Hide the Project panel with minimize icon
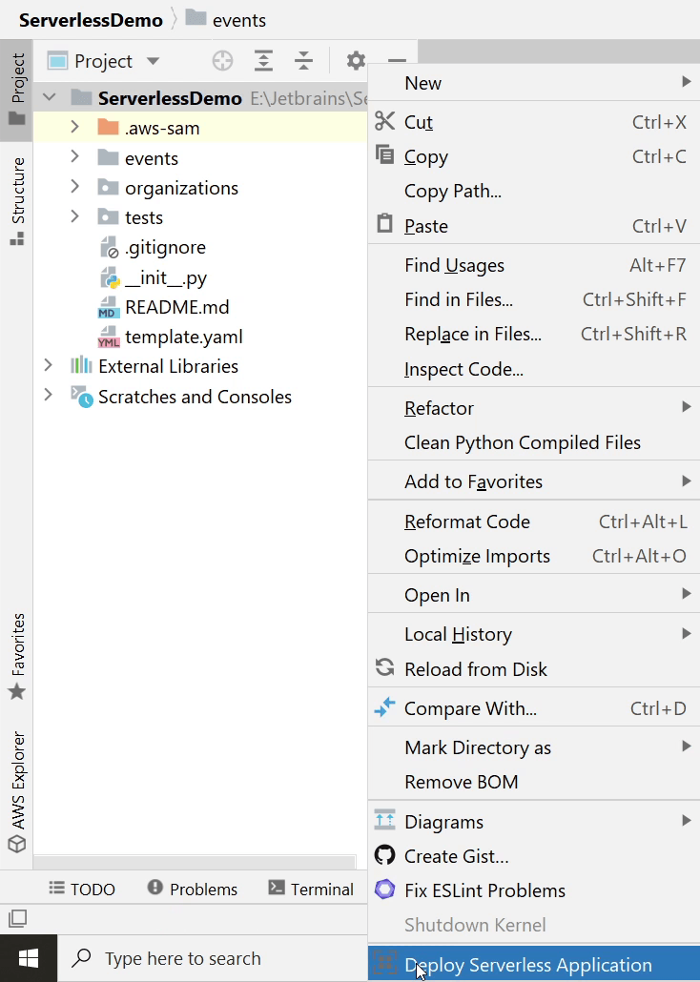 tap(397, 61)
